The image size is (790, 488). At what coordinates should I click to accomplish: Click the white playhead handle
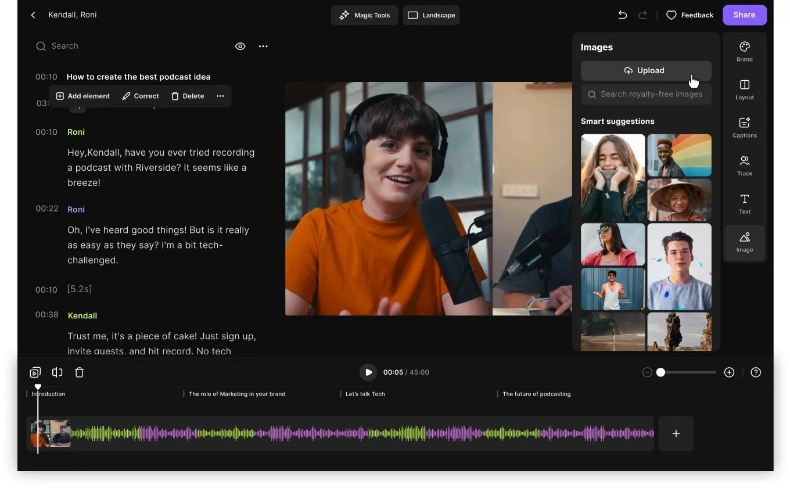tap(38, 387)
